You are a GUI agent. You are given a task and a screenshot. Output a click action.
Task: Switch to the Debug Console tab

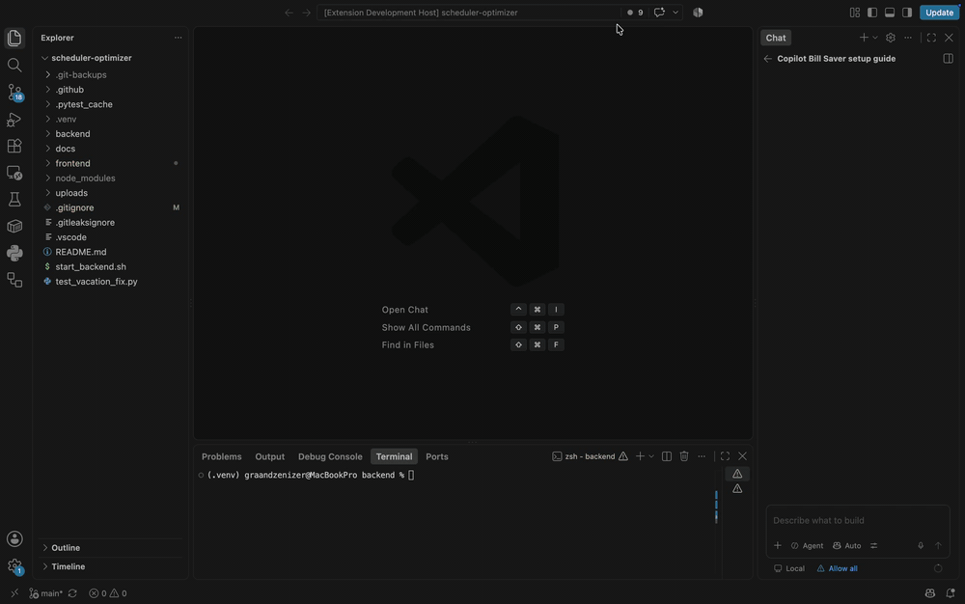pos(330,456)
